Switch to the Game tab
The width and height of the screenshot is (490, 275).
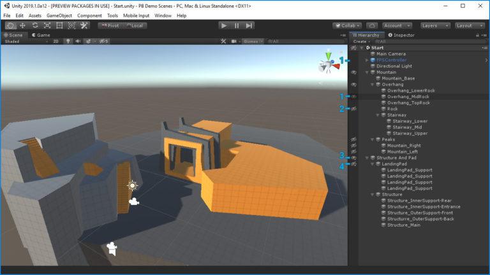pos(41,35)
